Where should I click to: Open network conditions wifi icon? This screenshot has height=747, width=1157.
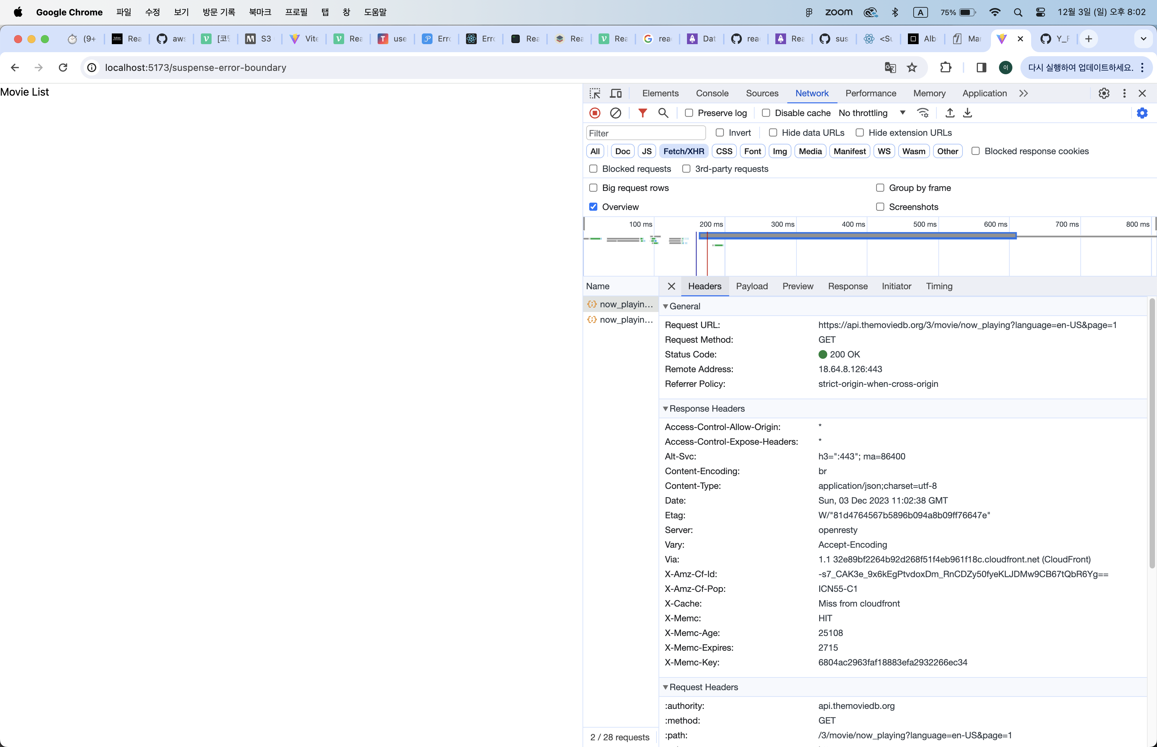[923, 113]
